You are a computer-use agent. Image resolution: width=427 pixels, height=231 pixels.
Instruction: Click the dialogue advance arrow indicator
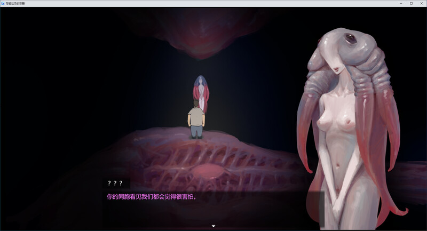[213, 226]
